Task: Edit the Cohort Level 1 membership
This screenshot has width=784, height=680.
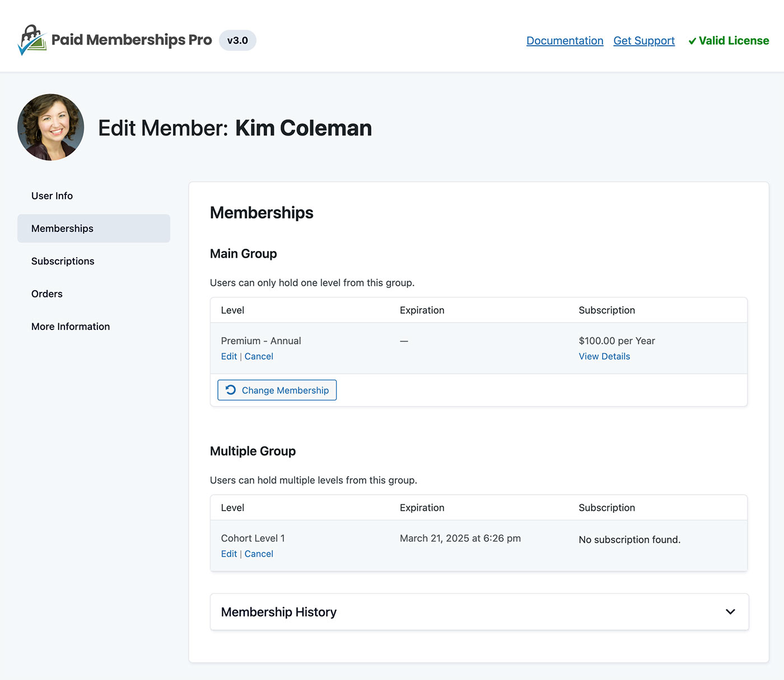Action: click(228, 553)
